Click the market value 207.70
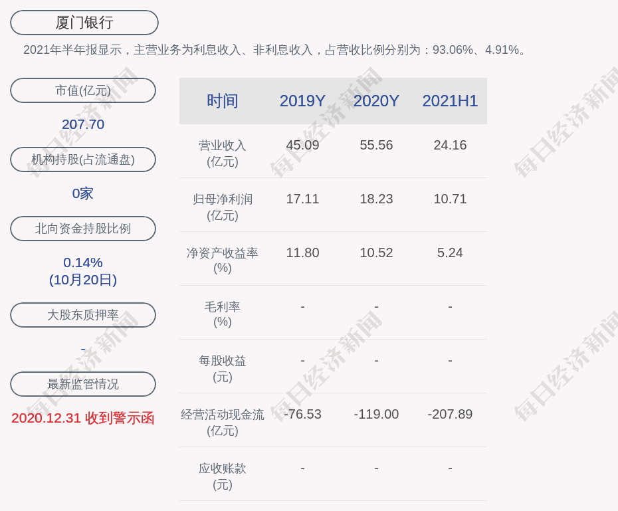The width and height of the screenshot is (618, 511). coord(83,124)
